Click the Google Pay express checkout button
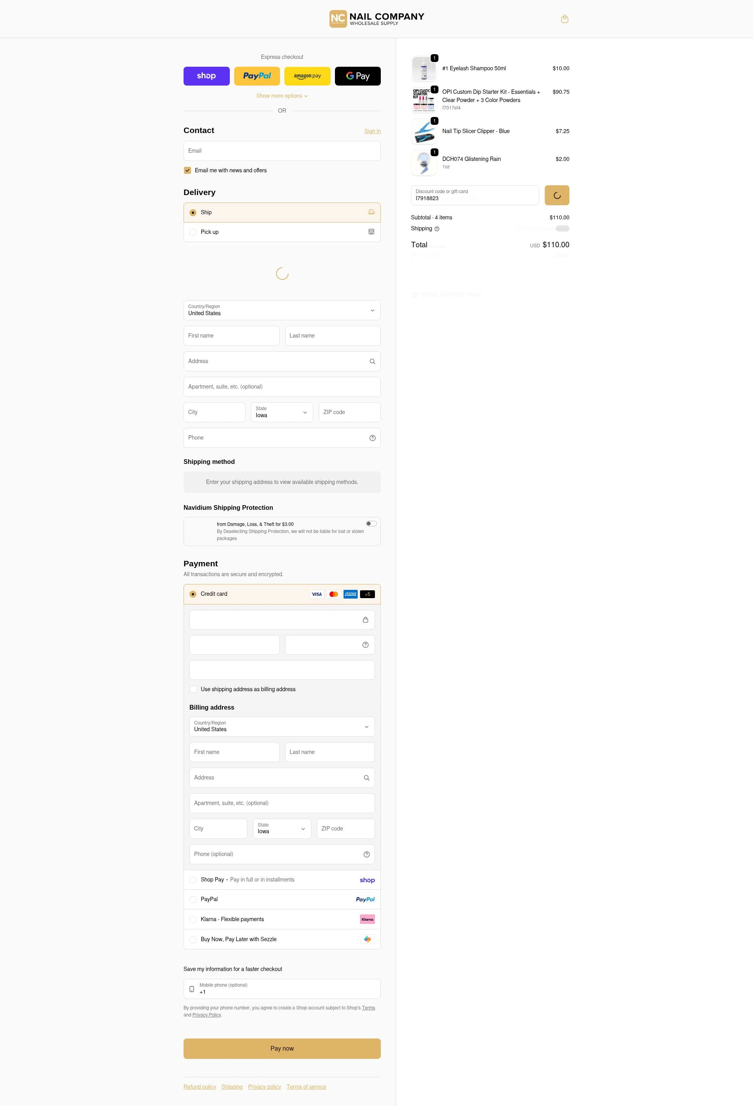Image resolution: width=753 pixels, height=1106 pixels. (x=358, y=76)
